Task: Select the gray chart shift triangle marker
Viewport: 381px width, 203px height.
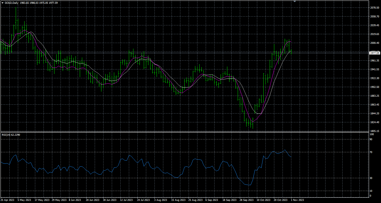Action: (295, 1)
